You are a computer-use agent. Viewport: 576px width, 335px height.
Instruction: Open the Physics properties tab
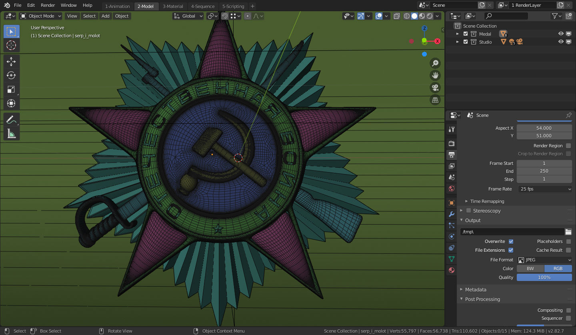coord(452,237)
